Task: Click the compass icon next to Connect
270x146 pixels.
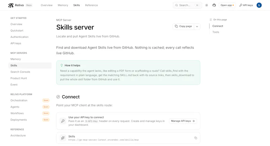Action: coord(58,97)
